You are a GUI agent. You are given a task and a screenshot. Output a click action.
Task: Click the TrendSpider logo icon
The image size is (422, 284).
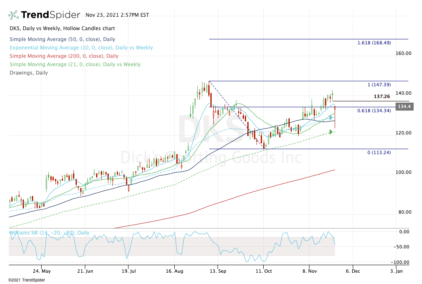click(x=13, y=15)
